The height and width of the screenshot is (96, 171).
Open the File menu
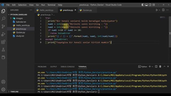coord(8,5)
